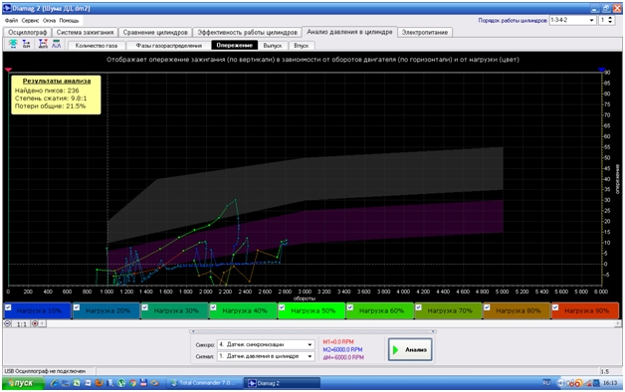
Task: Click the M1=0.0 RPM marker readout
Action: point(338,342)
